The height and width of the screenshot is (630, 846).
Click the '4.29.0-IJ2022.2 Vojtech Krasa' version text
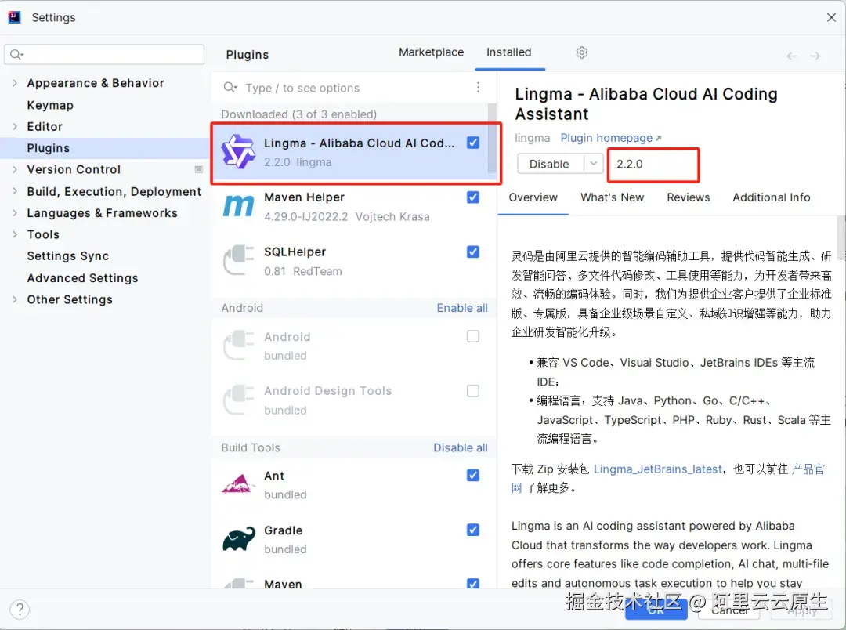pyautogui.click(x=347, y=217)
